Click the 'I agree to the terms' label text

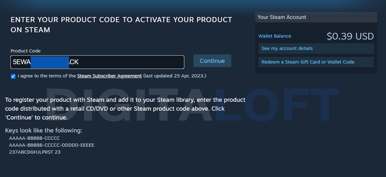(x=47, y=76)
